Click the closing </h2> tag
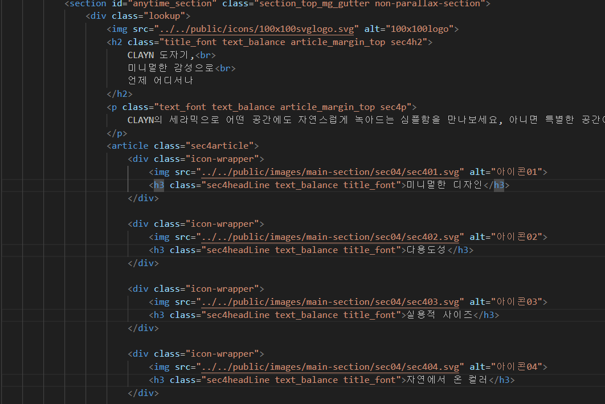The width and height of the screenshot is (605, 404). tap(120, 94)
